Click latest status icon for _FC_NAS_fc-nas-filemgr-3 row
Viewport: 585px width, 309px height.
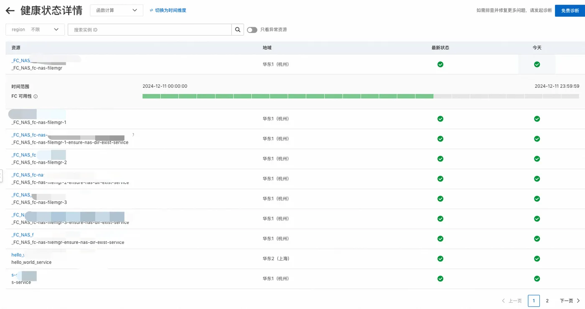(x=440, y=199)
